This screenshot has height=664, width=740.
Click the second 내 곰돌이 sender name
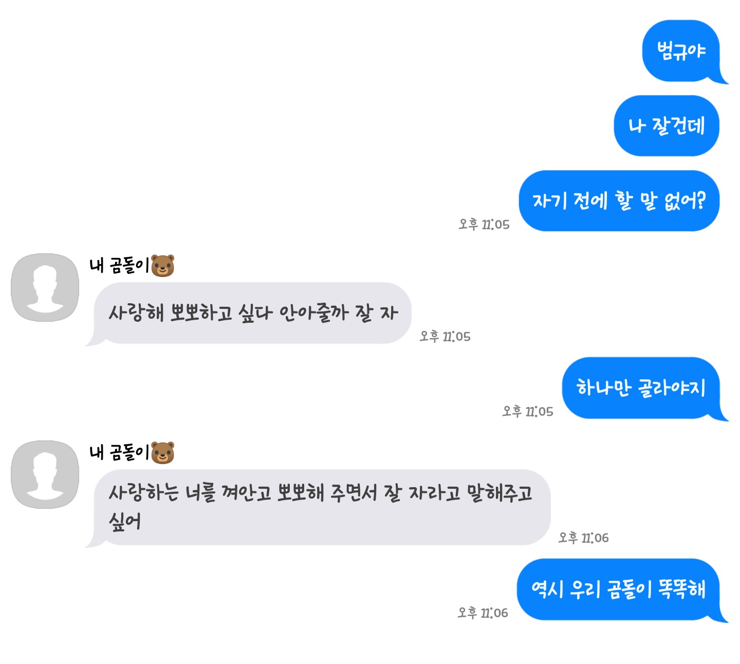tap(119, 453)
